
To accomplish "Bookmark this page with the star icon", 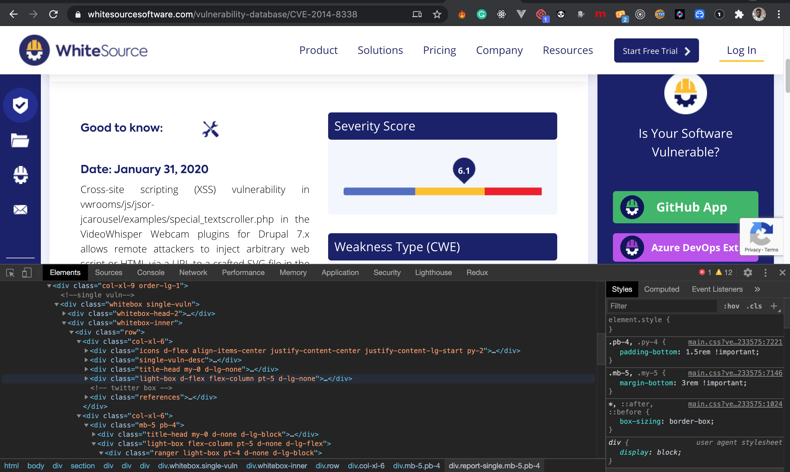I will (437, 14).
